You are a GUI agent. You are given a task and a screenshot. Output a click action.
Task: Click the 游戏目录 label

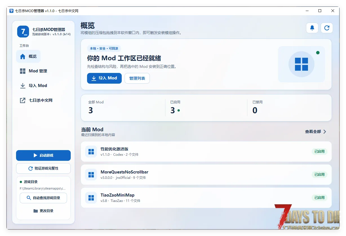point(31,182)
